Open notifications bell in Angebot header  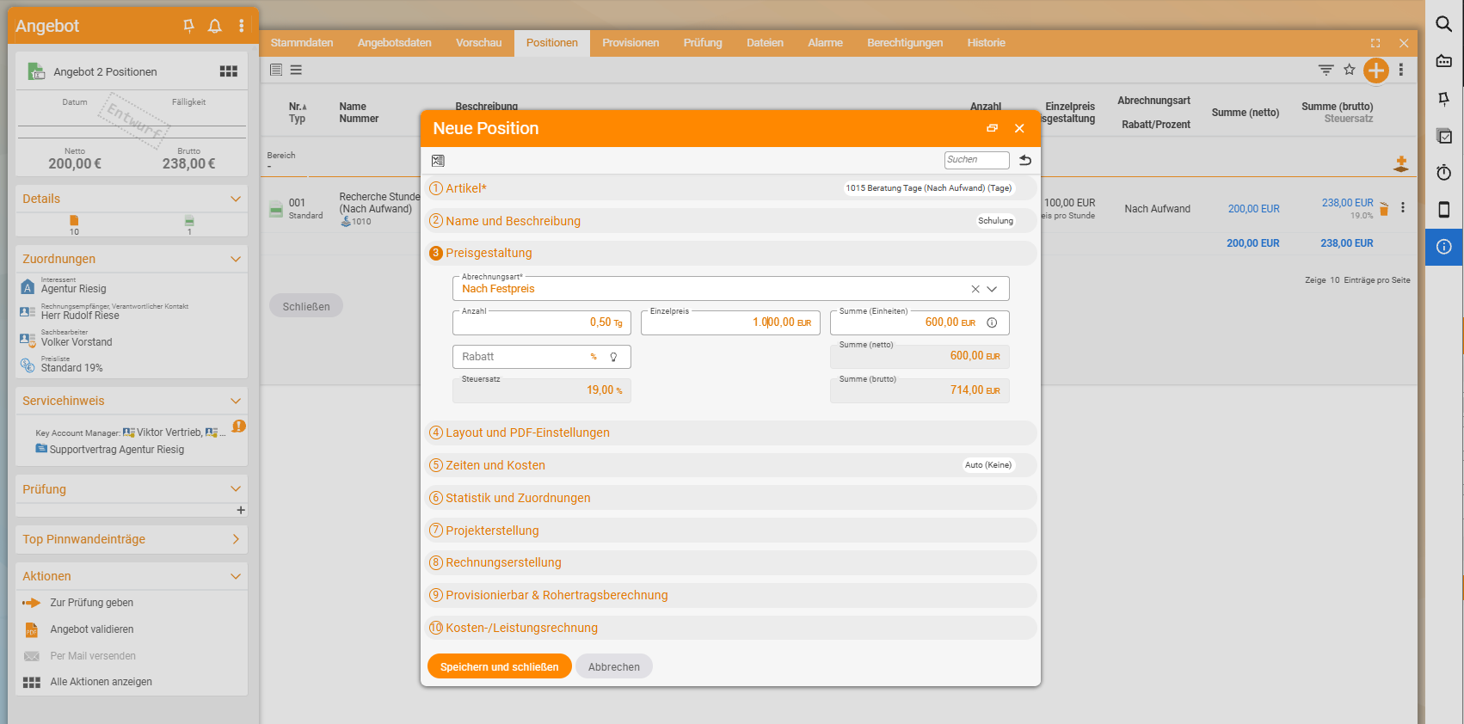(x=215, y=26)
